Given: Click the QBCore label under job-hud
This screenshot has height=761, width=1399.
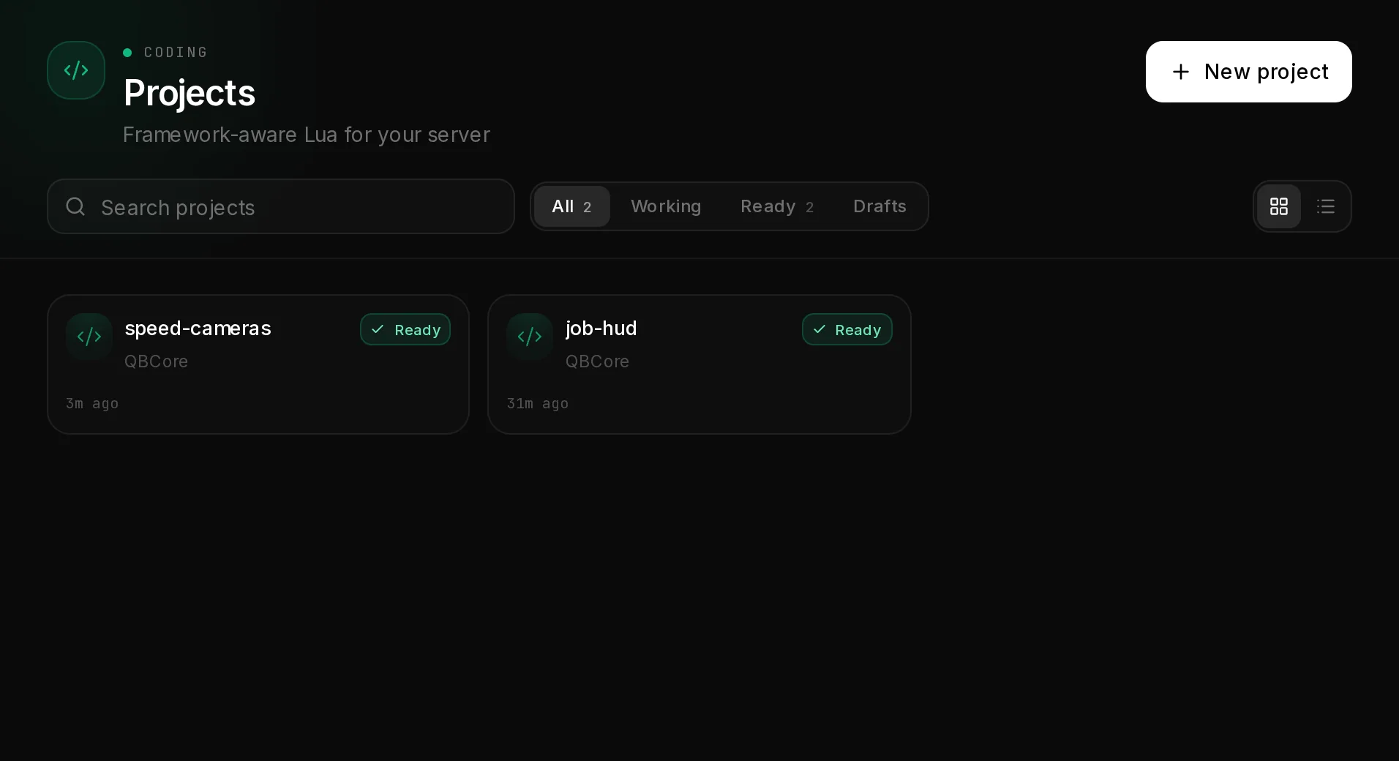Looking at the screenshot, I should pos(597,361).
